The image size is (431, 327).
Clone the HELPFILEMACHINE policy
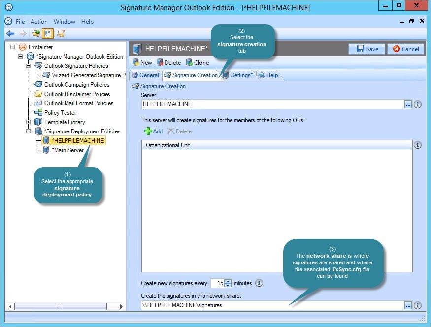pyautogui.click(x=198, y=63)
